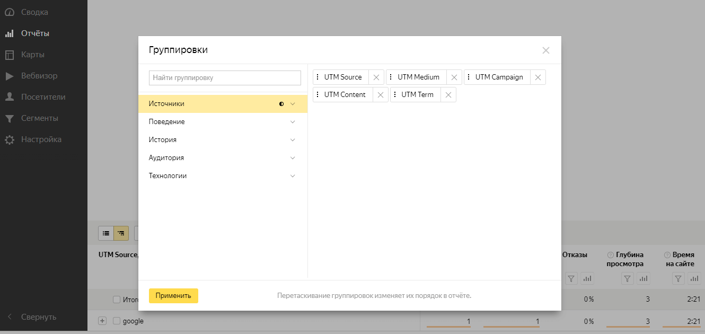
Task: Close the Группировки dialog
Action: pos(545,50)
